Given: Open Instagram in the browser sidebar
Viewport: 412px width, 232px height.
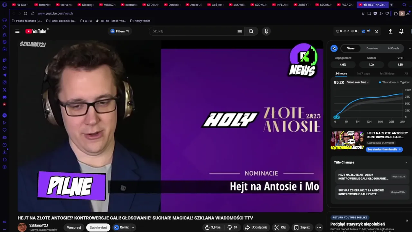Looking at the screenshot, I should click(x=5, y=82).
